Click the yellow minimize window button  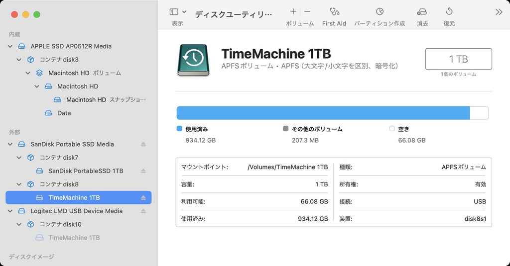[x=26, y=14]
